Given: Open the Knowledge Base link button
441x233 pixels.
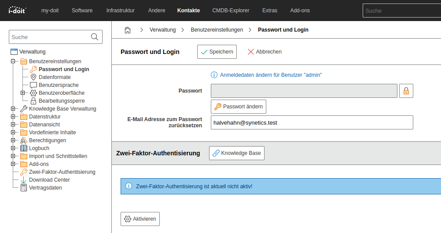Looking at the screenshot, I should (236, 153).
